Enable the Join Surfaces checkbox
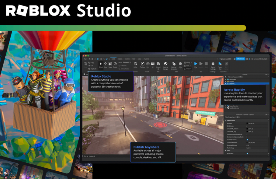Screen dimensions: 276x179 (x=119, y=69)
